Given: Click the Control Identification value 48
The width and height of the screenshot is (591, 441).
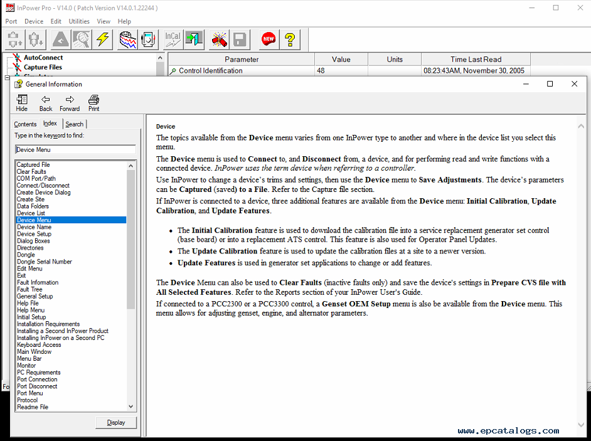Looking at the screenshot, I should point(321,71).
